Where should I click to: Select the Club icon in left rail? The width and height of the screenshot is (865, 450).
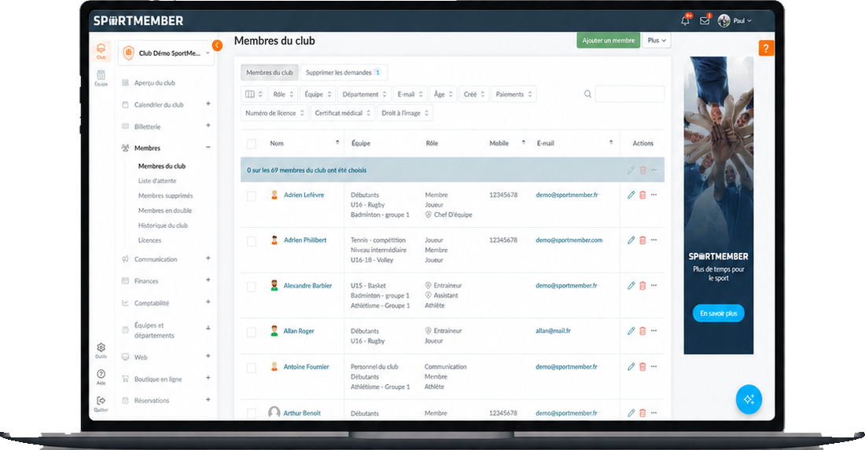click(x=101, y=51)
